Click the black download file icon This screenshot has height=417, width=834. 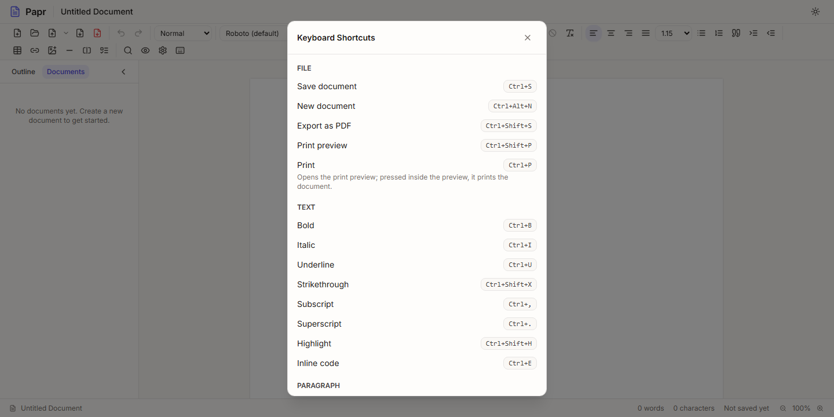pos(80,33)
